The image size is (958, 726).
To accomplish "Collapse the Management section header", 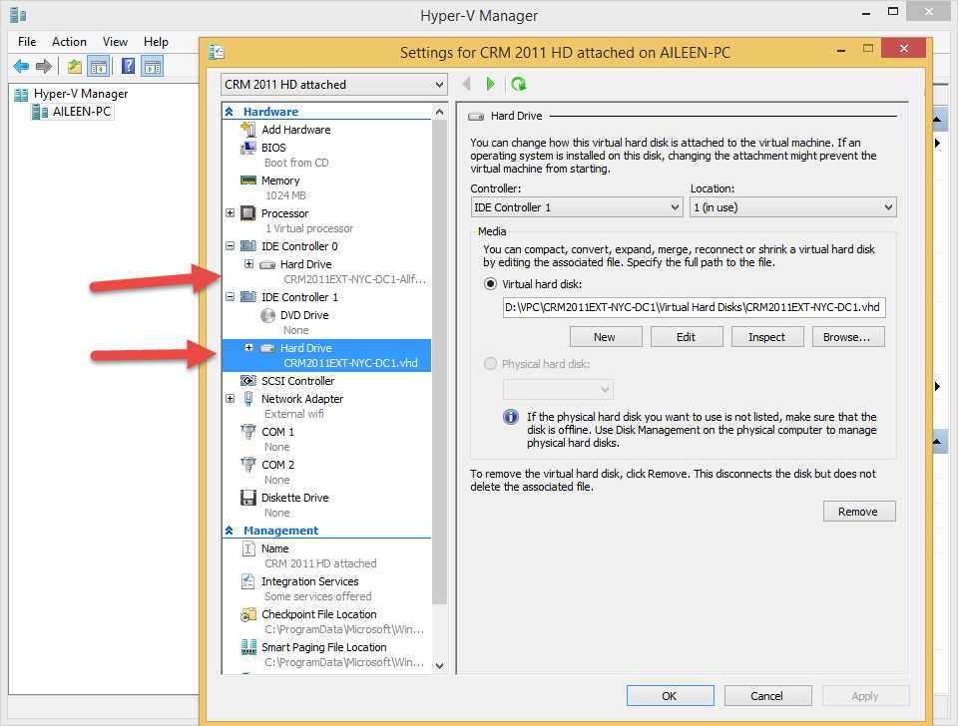I will 230,531.
